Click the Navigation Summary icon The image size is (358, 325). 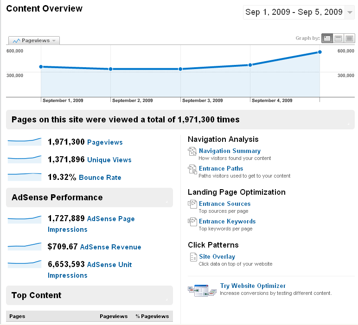[192, 151]
